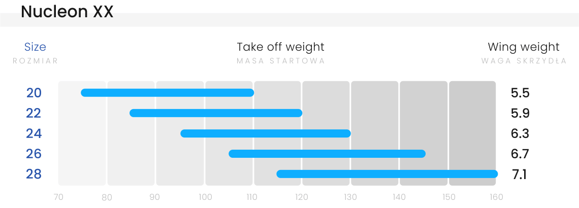Click wing weight value 6.3
The image size is (579, 208).
(x=520, y=133)
